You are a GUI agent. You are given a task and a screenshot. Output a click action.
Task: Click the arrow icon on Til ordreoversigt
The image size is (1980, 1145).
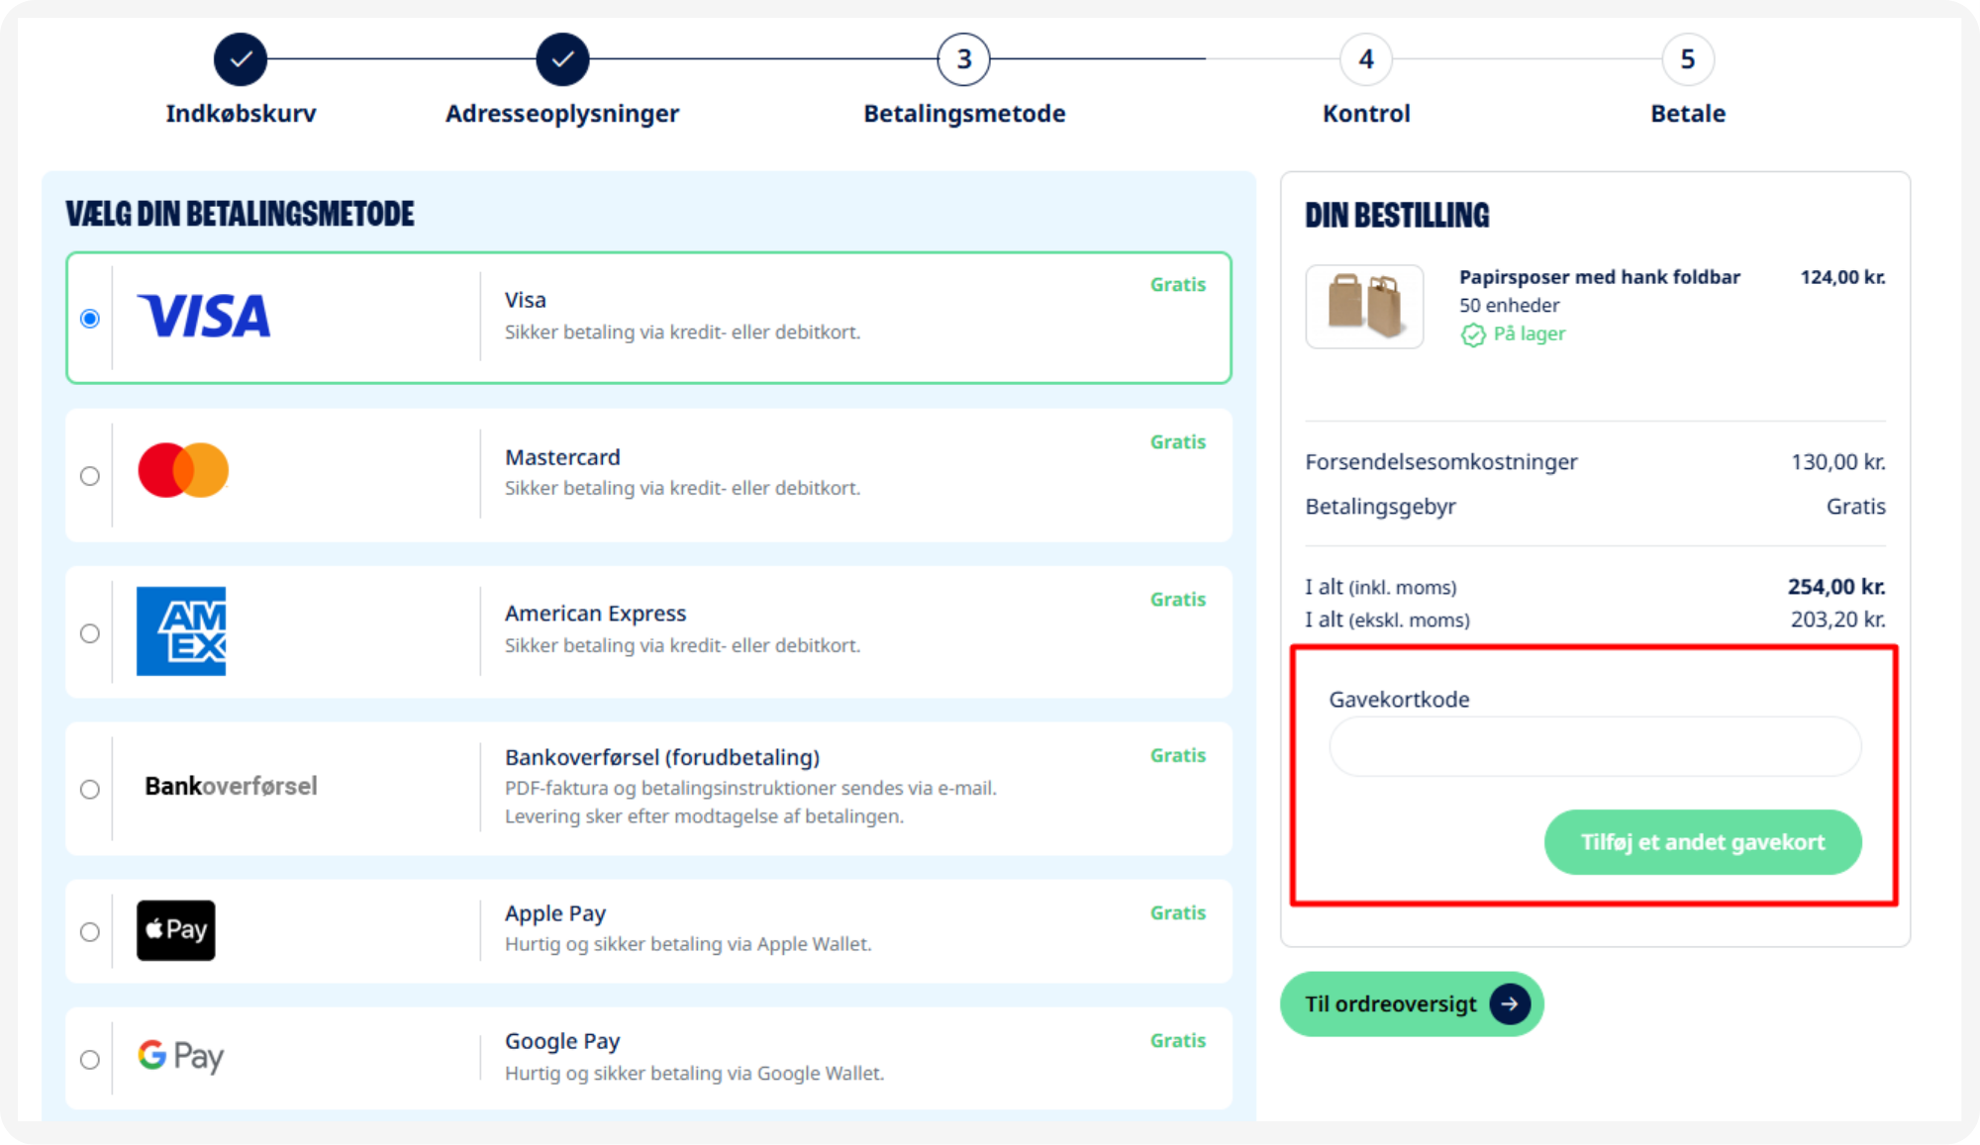(1510, 1004)
